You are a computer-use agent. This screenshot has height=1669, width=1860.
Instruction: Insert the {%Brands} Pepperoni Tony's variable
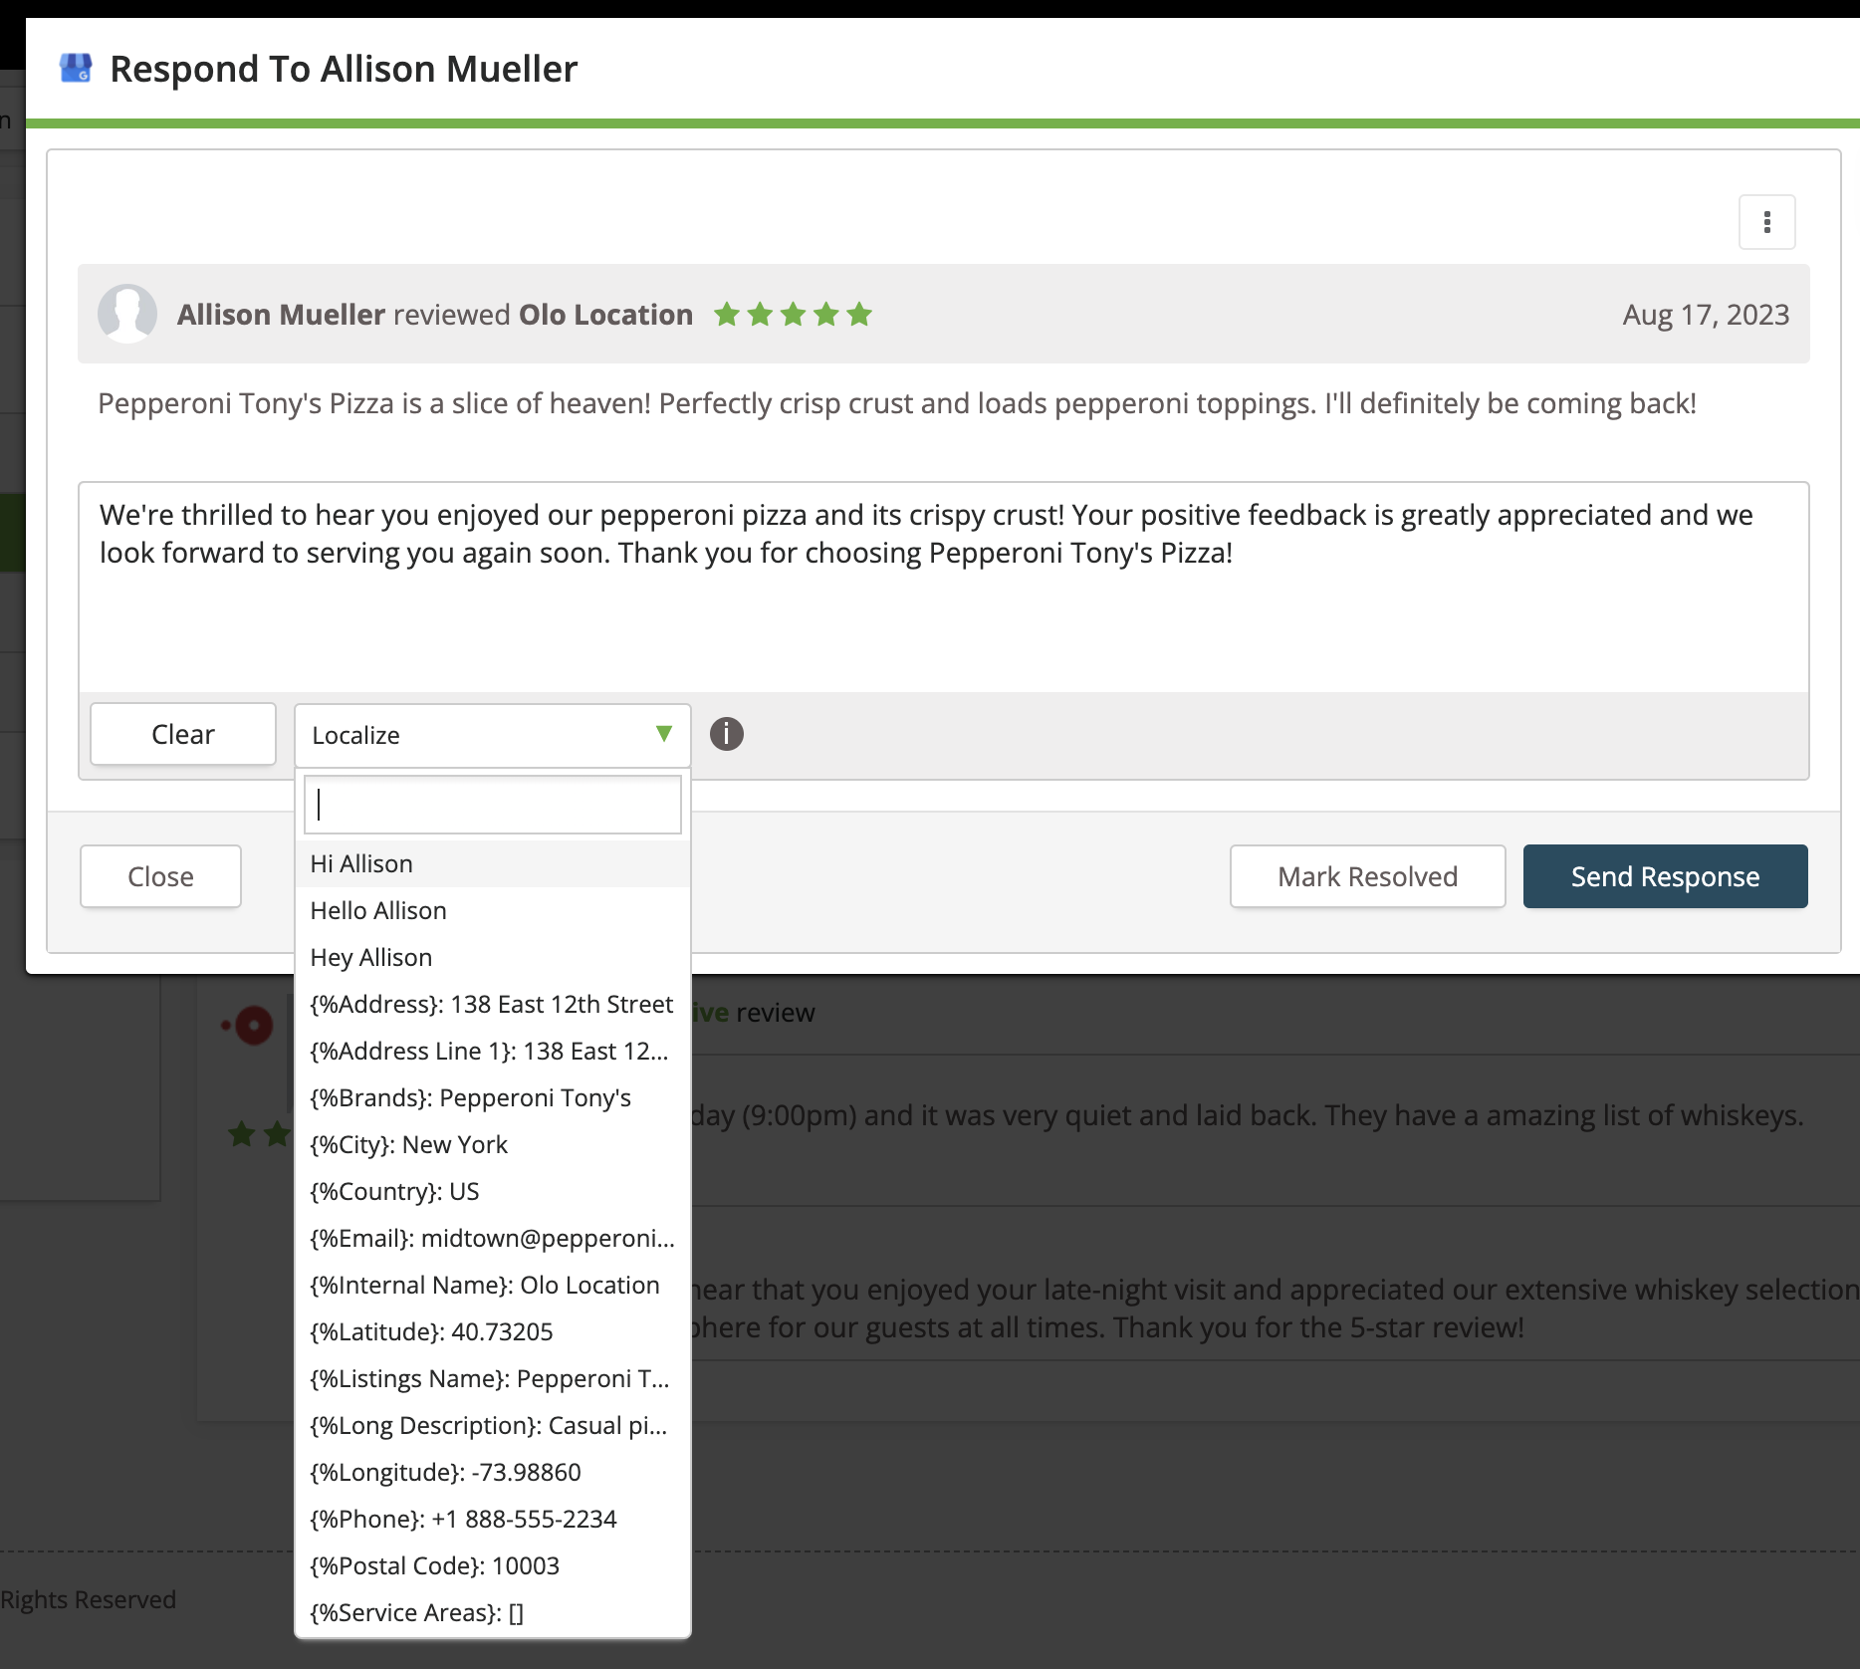pyautogui.click(x=493, y=1097)
